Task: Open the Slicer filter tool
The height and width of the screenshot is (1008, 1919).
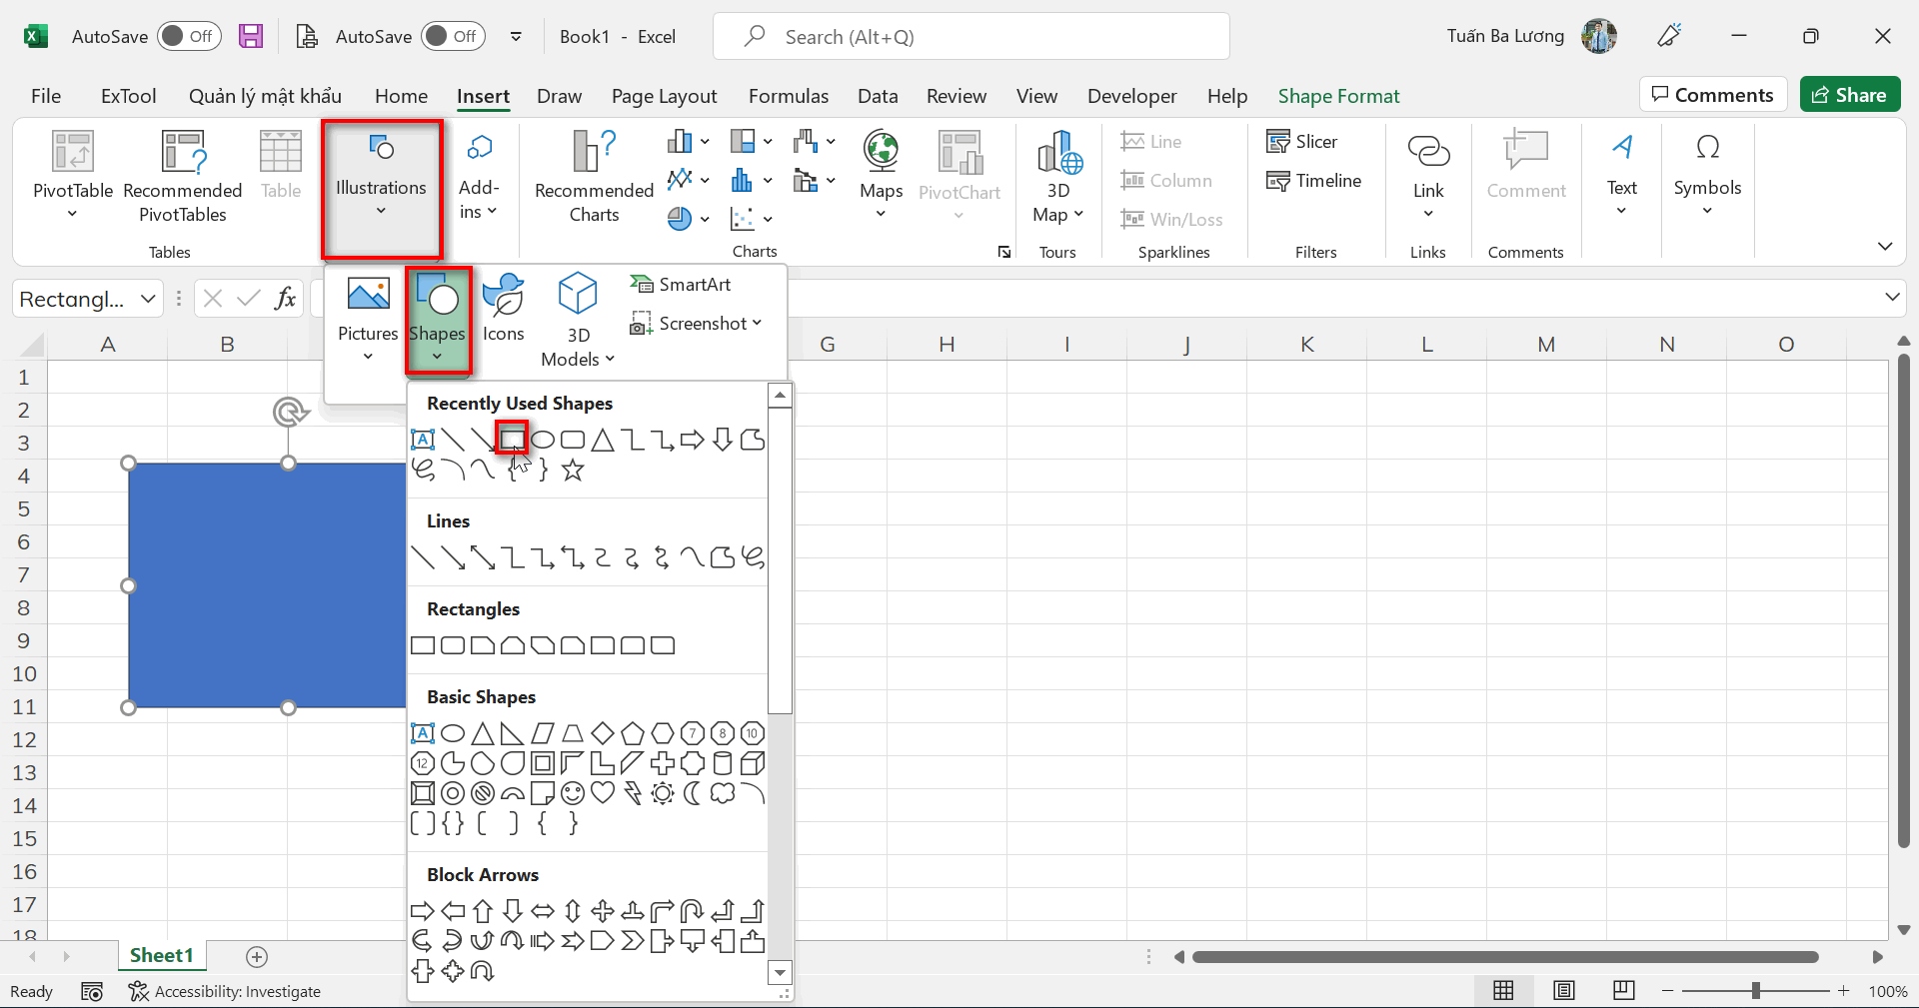Action: pyautogui.click(x=1301, y=142)
